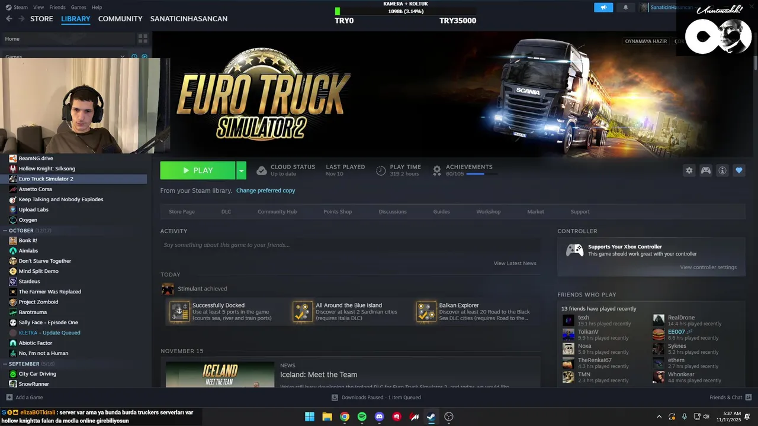Toggle the ready-to-play filter icon

(x=144, y=57)
